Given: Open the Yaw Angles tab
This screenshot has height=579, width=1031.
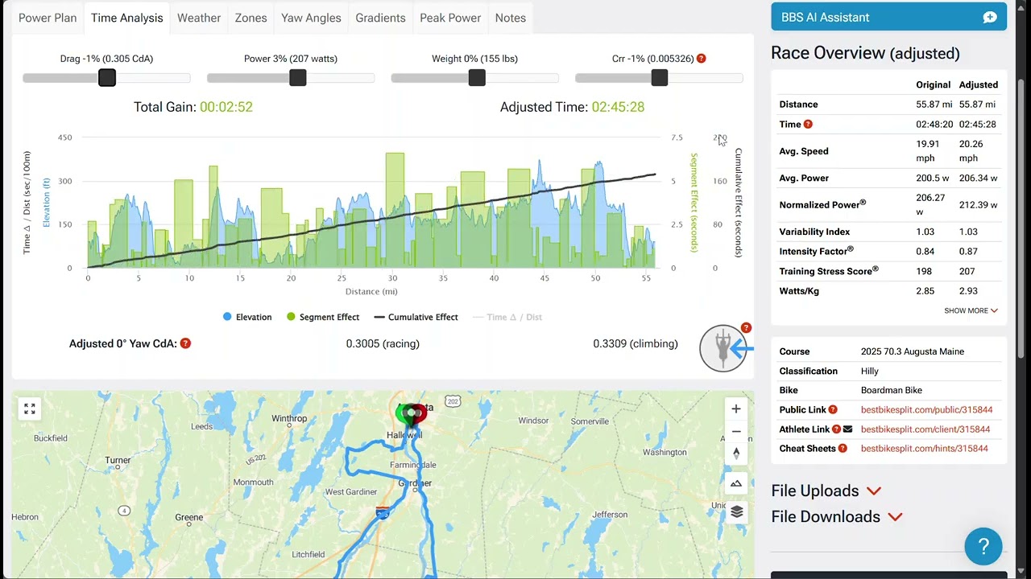Looking at the screenshot, I should (x=311, y=18).
